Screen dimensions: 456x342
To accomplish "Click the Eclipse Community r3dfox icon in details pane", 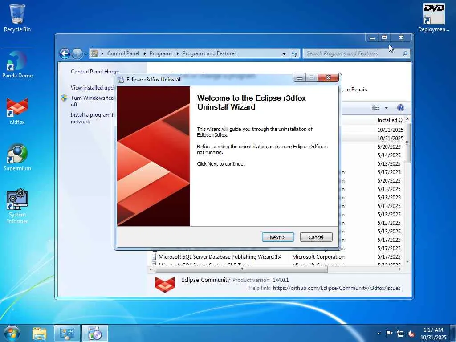I will pos(165,284).
